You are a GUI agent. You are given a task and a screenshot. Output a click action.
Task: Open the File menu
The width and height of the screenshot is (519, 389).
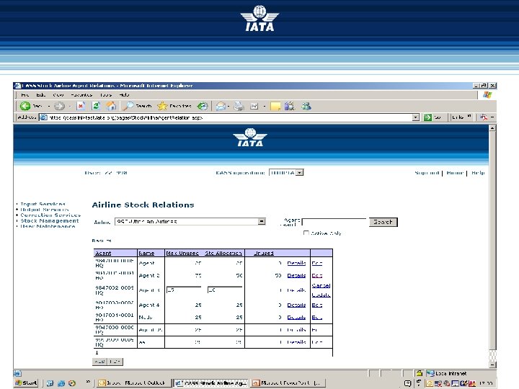pos(25,95)
